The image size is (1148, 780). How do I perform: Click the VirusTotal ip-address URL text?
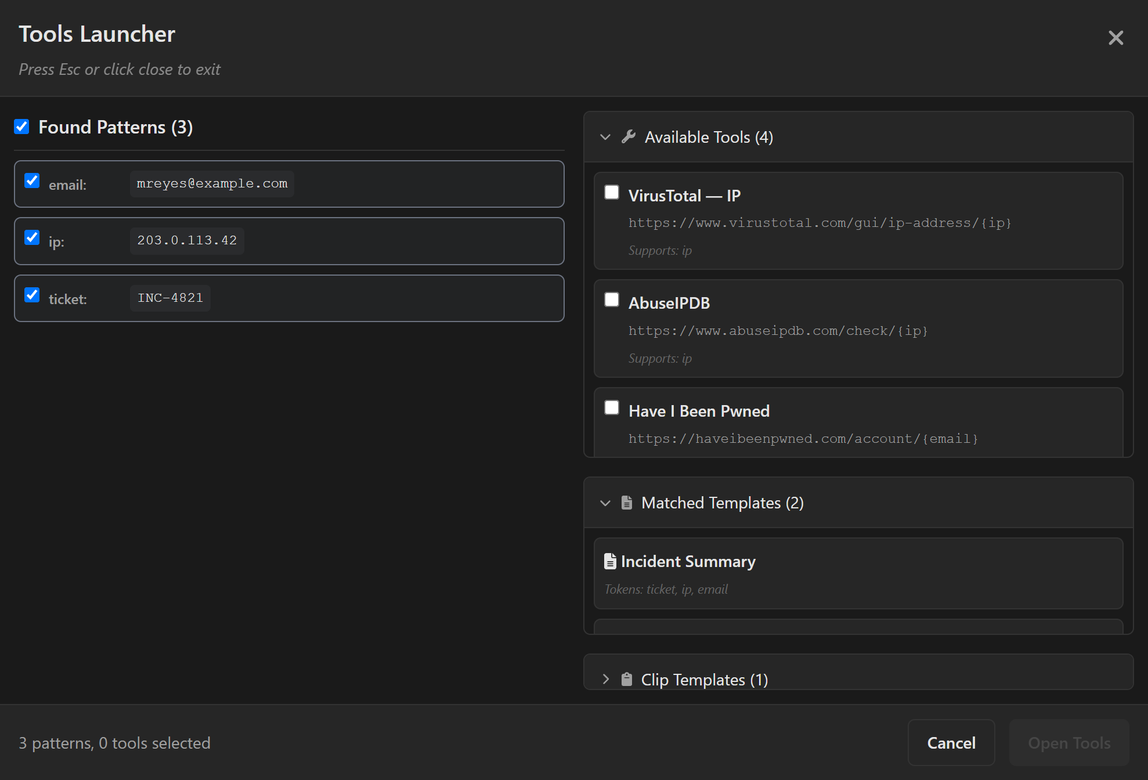click(x=820, y=223)
